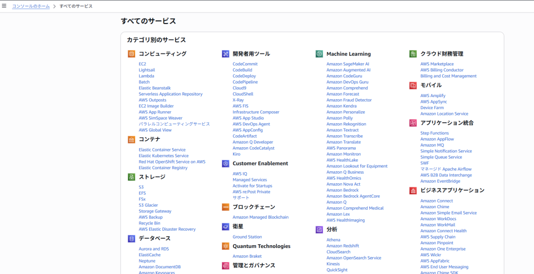
Task: Click the Mobile (モバイル) category icon
Action: pyautogui.click(x=413, y=85)
